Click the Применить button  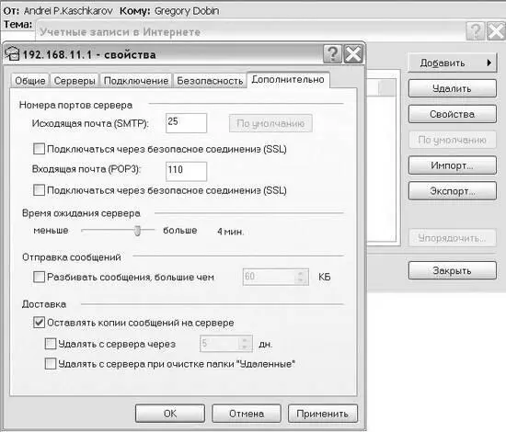[322, 414]
